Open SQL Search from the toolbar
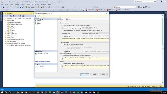The image size is (167, 94). [x=101, y=10]
